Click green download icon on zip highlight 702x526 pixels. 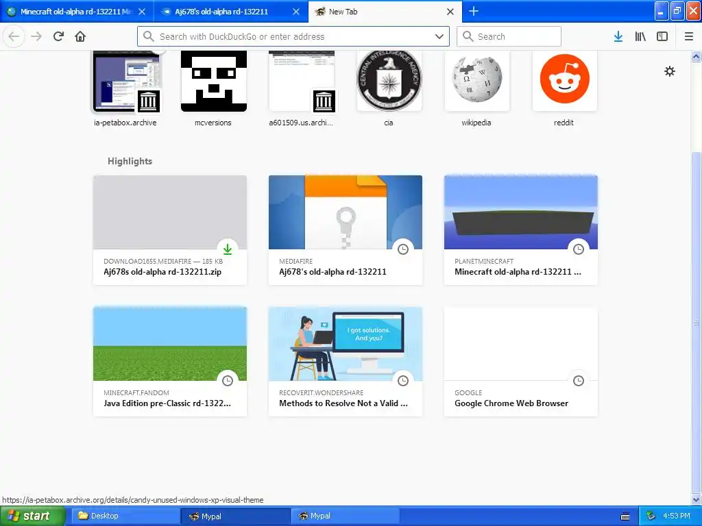tap(228, 249)
